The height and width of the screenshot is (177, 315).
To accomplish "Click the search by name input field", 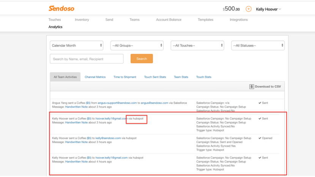I will [87, 59].
